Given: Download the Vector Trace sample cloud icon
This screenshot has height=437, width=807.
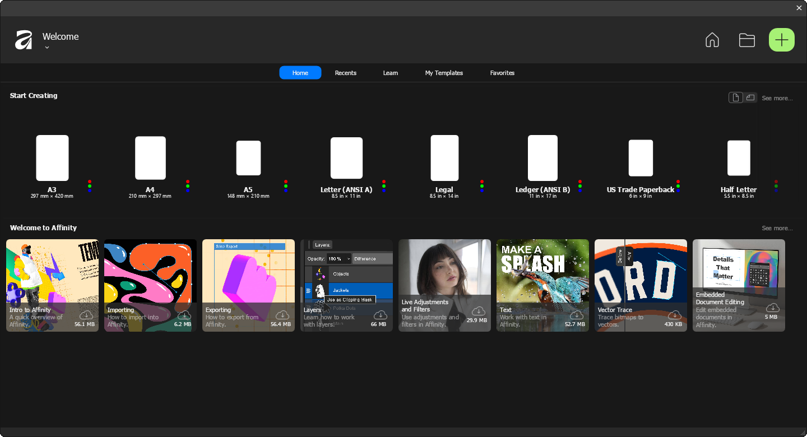Looking at the screenshot, I should [x=675, y=315].
